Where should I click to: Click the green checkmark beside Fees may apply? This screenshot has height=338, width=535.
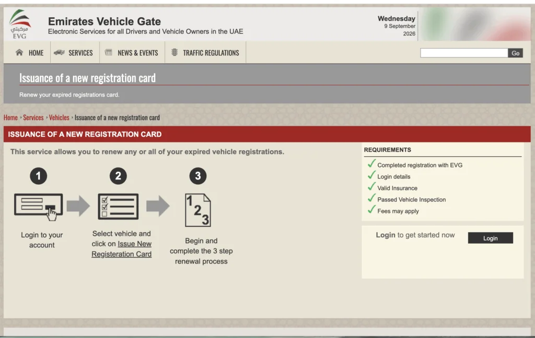pyautogui.click(x=371, y=210)
